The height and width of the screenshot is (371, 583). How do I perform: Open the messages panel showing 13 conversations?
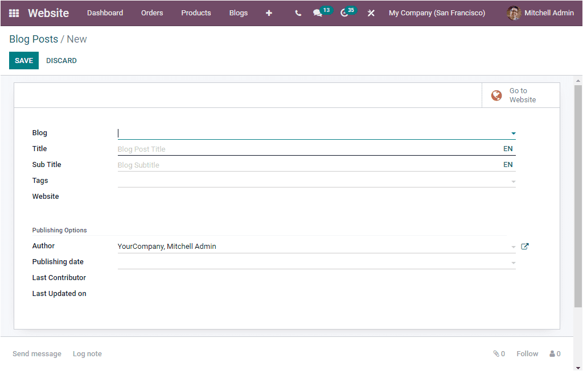click(319, 12)
